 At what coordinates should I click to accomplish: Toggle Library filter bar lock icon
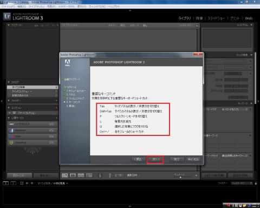[197, 25]
